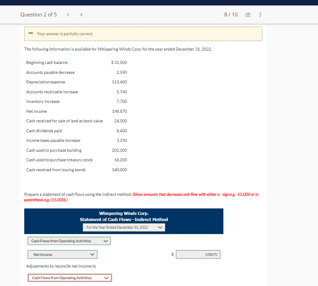Click the '140,000' value
Screen dimensions: 318x286
click(x=120, y=170)
